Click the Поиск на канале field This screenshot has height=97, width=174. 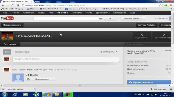pos(148,44)
